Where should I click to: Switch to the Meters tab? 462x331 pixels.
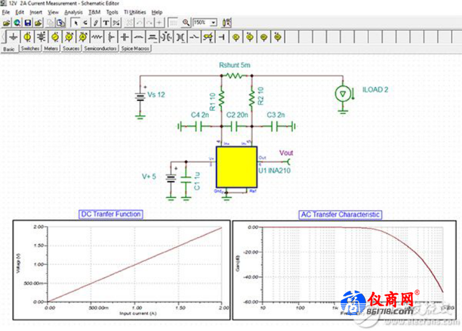(51, 48)
